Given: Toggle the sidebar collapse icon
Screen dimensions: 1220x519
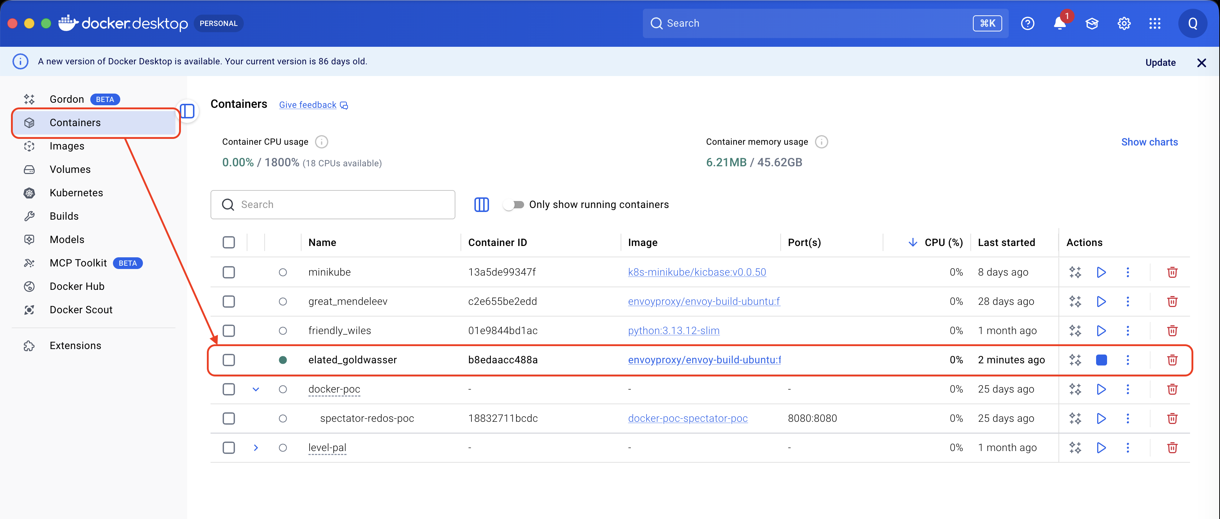Looking at the screenshot, I should pyautogui.click(x=187, y=111).
